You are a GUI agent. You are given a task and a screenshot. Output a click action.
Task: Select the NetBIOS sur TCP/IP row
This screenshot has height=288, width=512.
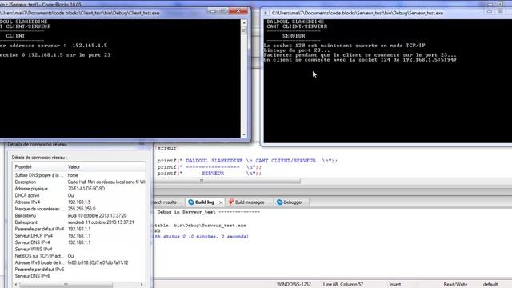79,256
